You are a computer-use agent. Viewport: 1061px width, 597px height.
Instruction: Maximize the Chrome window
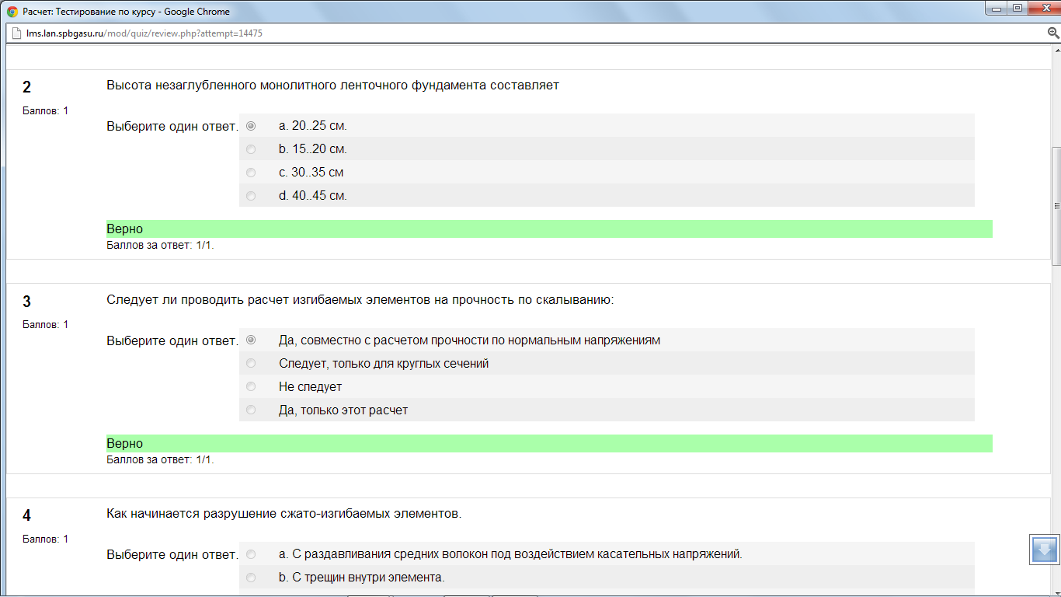pyautogui.click(x=1018, y=9)
